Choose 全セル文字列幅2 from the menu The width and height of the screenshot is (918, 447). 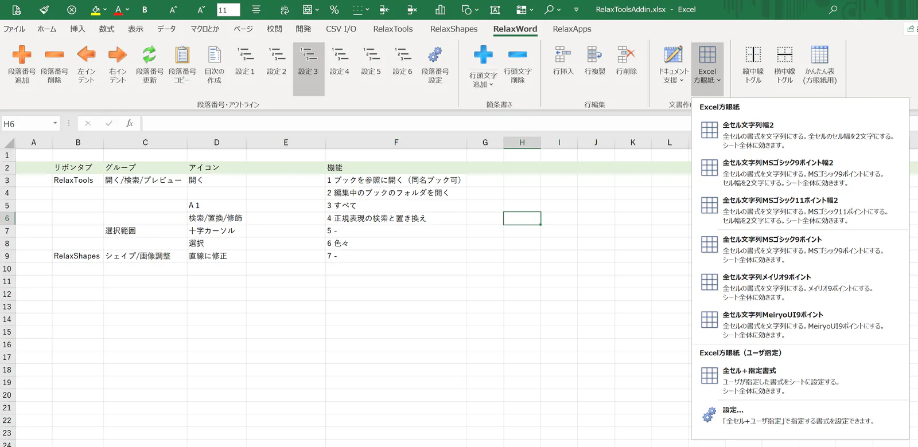pyautogui.click(x=800, y=135)
